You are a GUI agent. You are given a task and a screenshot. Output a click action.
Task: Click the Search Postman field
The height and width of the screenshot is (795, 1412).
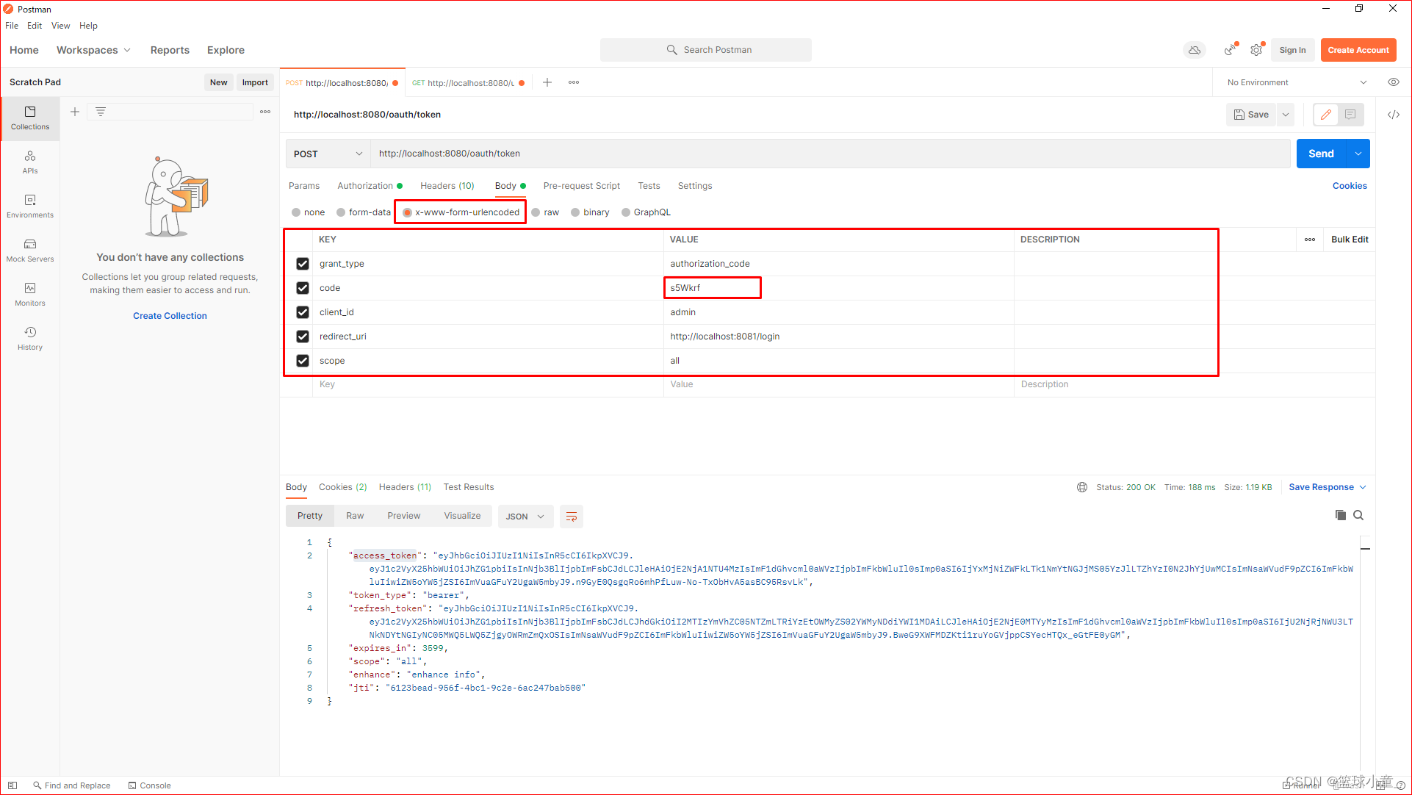706,50
